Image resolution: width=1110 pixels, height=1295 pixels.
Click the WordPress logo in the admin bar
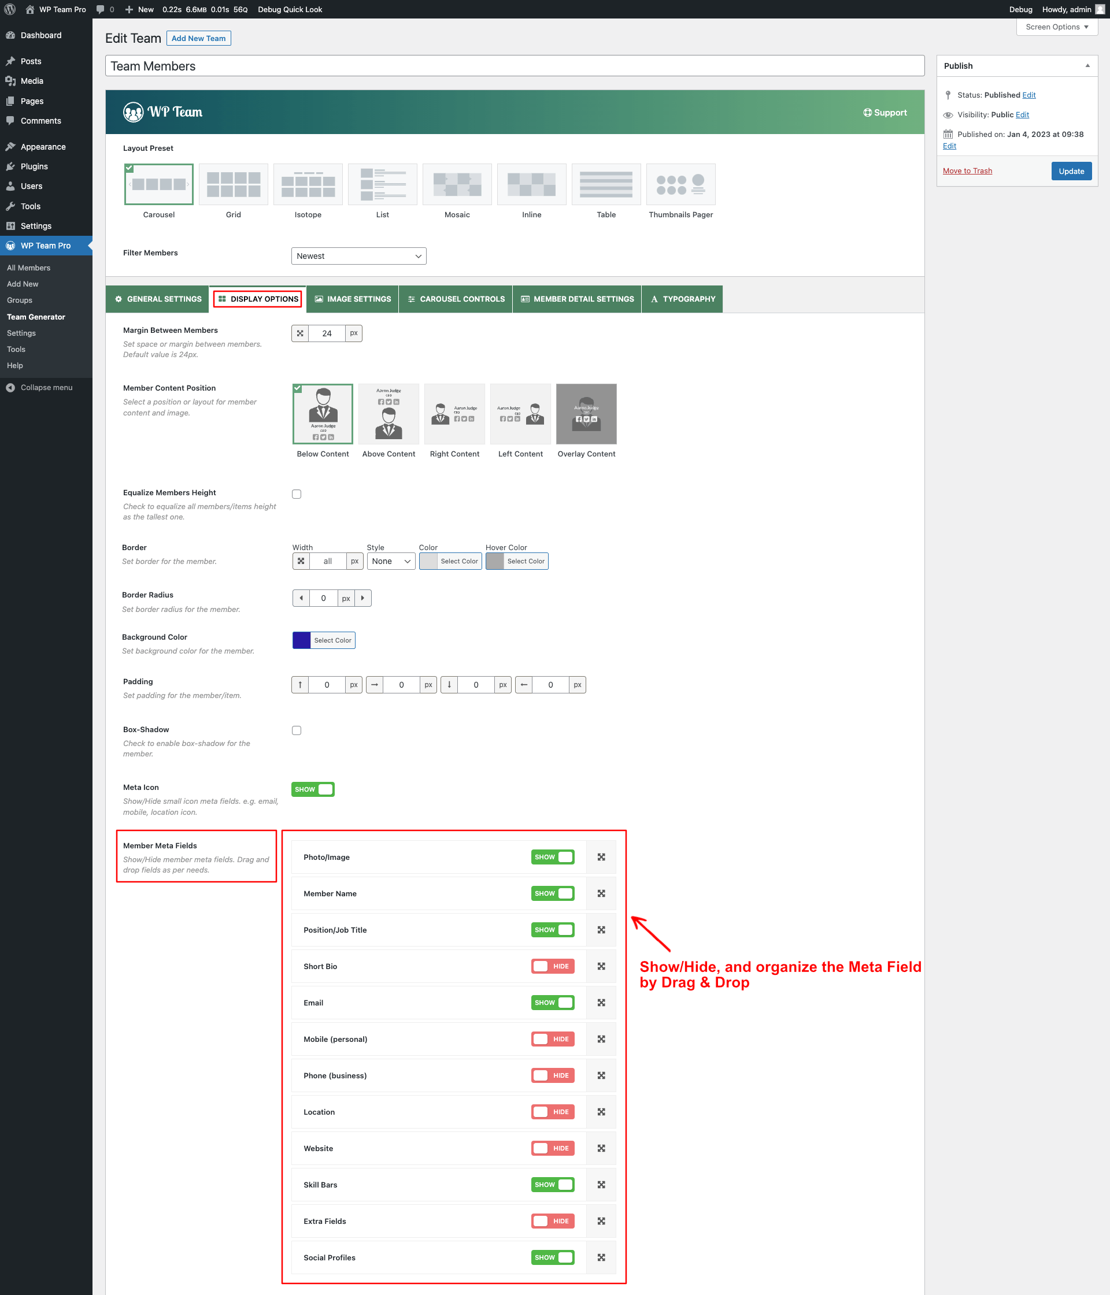(x=9, y=9)
